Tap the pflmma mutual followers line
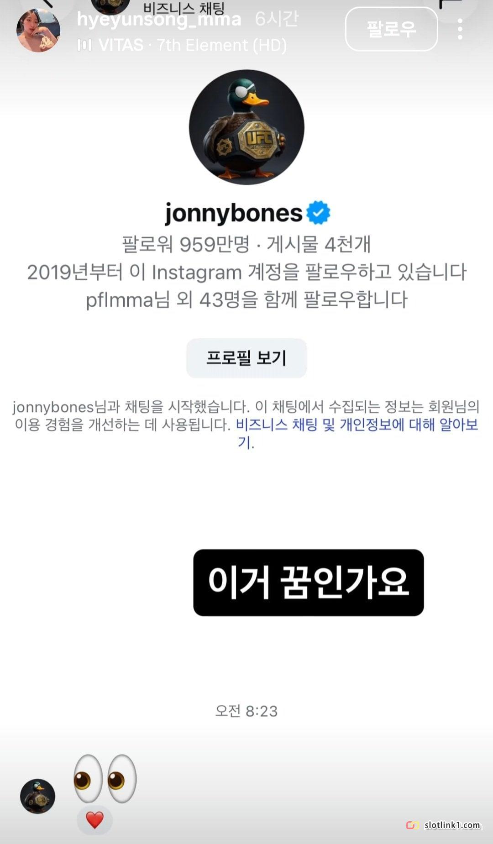The height and width of the screenshot is (844, 493). coord(246,300)
